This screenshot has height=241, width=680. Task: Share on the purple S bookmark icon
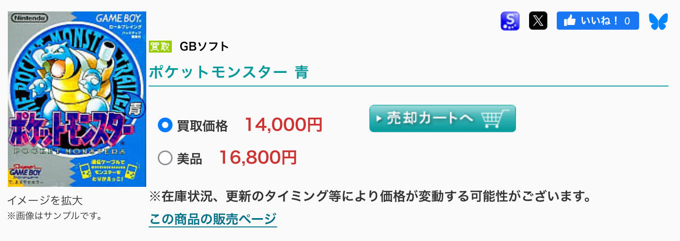(x=510, y=21)
